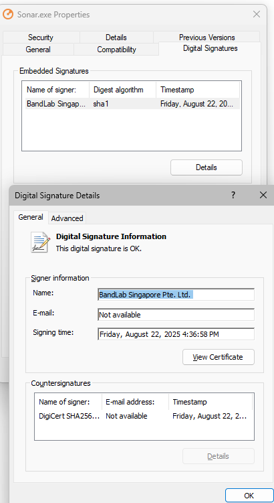This screenshot has width=274, height=503.
Task: Click the sha1 digest algorithm cell
Action: 101,104
